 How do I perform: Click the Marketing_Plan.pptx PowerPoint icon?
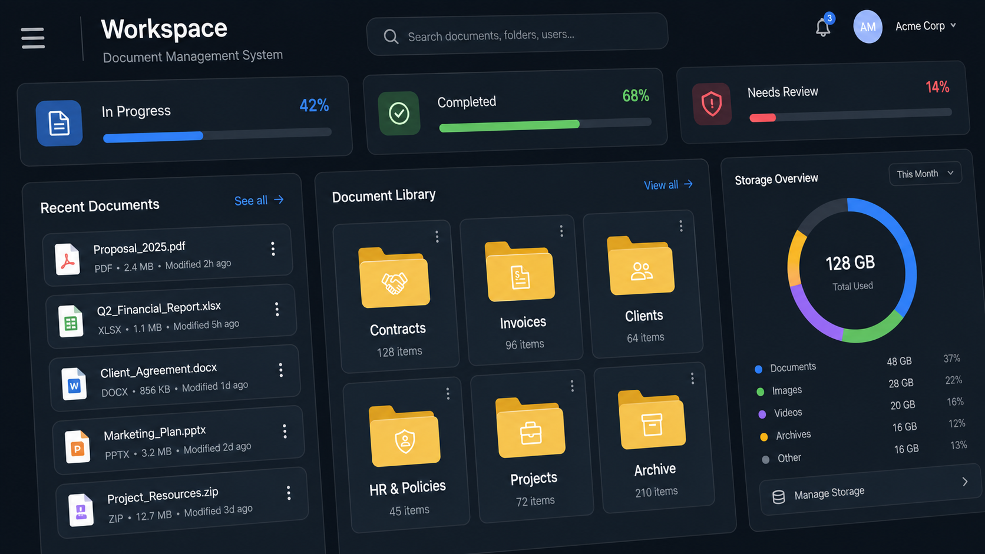point(77,447)
